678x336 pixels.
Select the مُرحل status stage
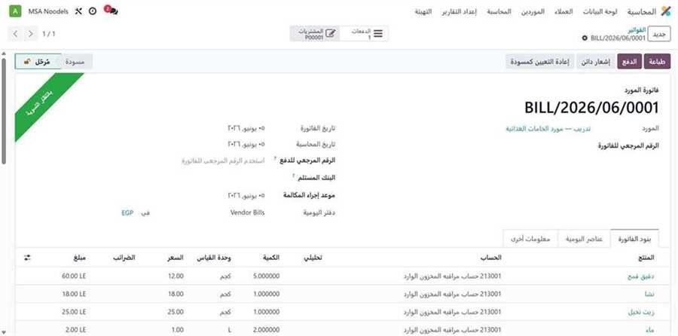click(38, 62)
